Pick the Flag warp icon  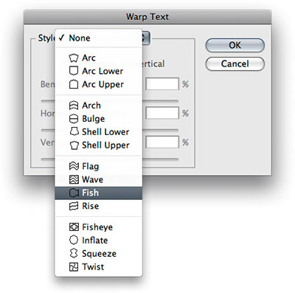coord(74,167)
